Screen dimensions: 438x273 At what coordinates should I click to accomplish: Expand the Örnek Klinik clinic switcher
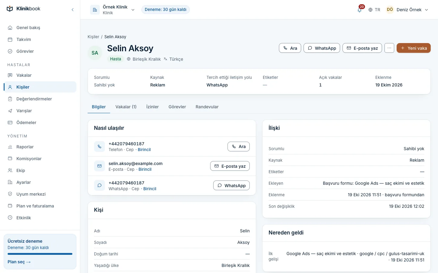(x=113, y=10)
